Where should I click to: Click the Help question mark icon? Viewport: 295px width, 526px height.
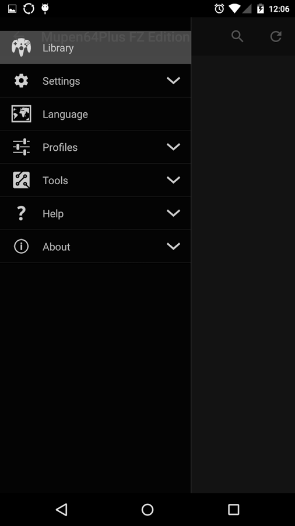click(22, 213)
